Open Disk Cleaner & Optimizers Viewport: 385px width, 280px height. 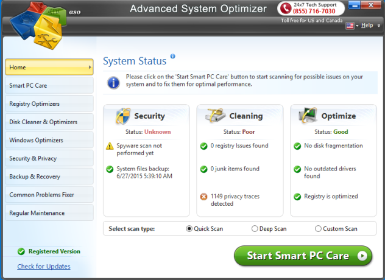[x=49, y=122]
